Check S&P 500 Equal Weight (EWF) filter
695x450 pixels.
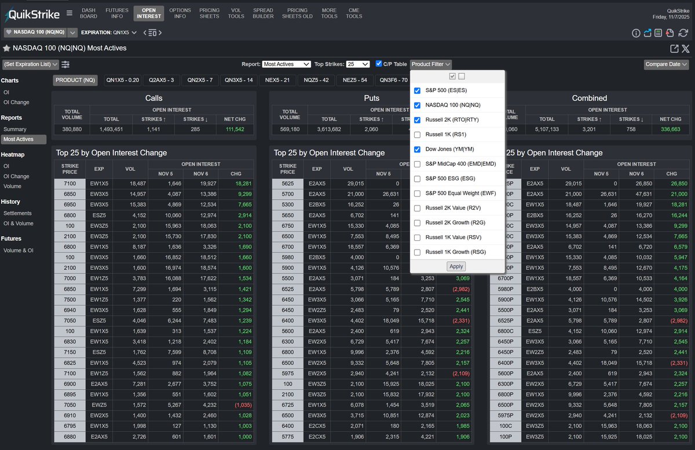417,193
